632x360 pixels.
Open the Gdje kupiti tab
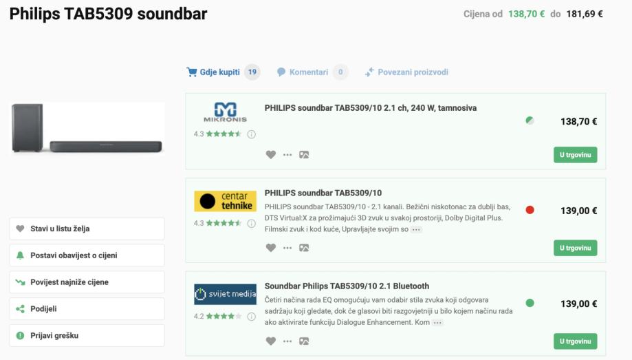(x=223, y=72)
